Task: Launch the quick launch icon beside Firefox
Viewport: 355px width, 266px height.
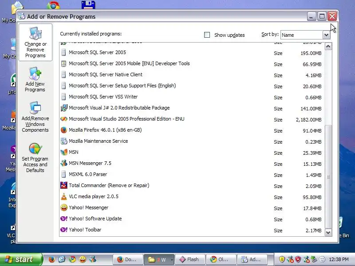Action: click(62, 259)
